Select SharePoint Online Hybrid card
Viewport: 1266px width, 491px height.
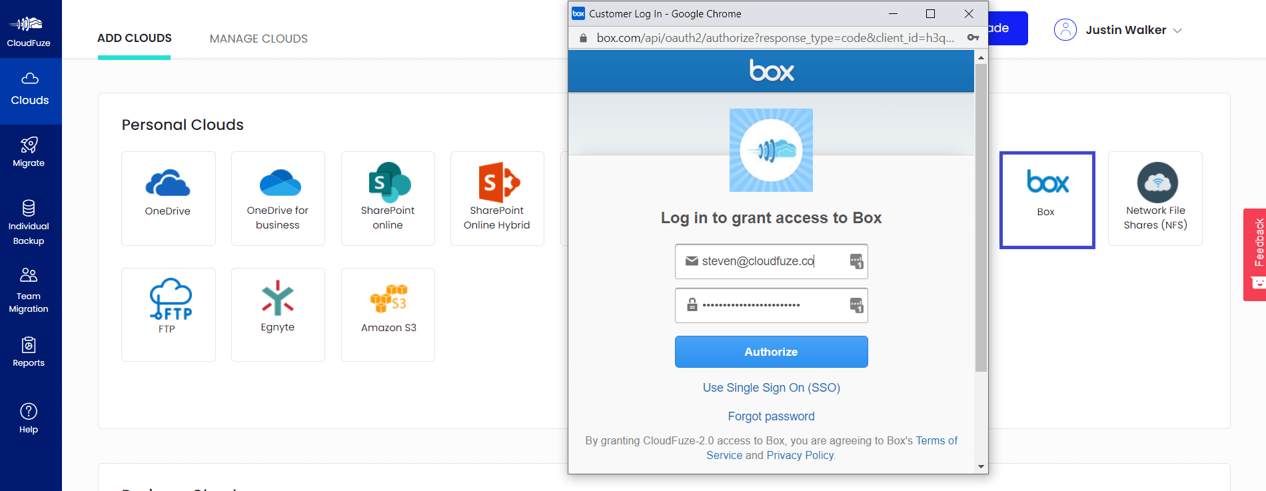point(497,199)
